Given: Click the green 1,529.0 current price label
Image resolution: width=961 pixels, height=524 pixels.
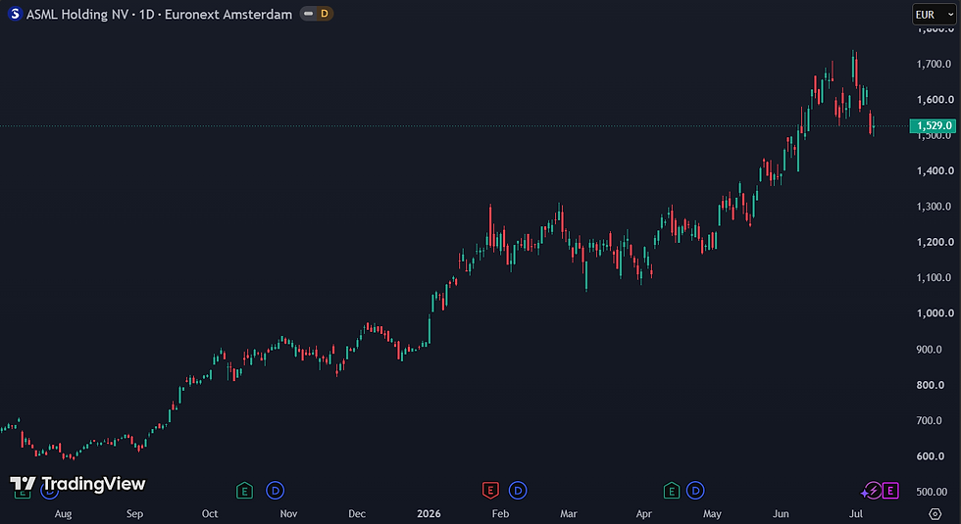Looking at the screenshot, I should [x=933, y=125].
